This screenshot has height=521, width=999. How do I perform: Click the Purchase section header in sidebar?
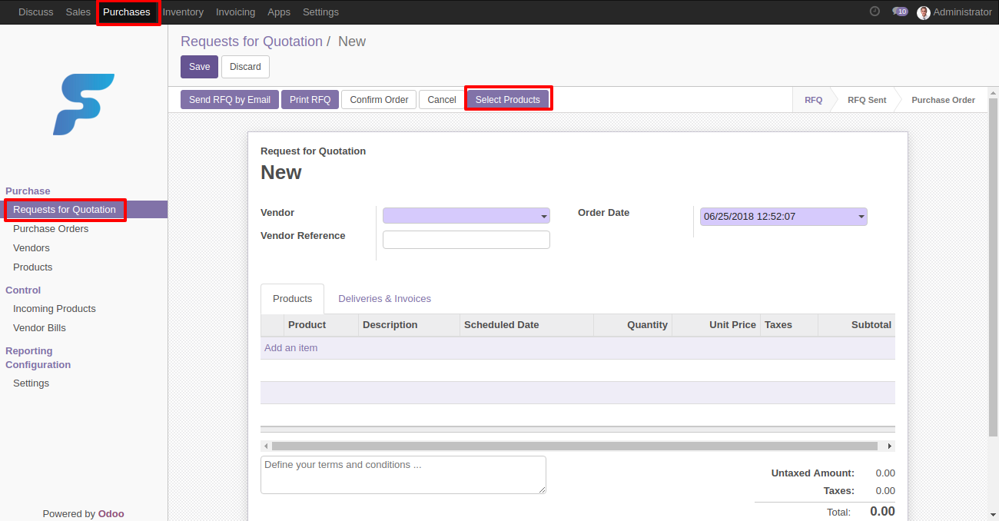click(28, 191)
